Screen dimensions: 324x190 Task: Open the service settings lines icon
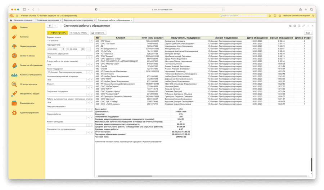pos(313,16)
